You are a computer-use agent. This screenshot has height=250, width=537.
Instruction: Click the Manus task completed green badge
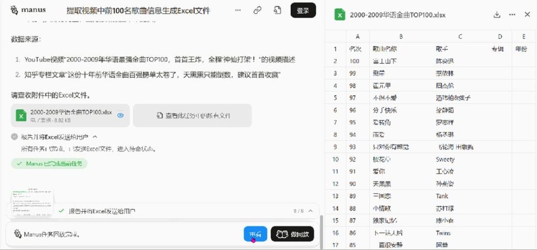[49, 164]
